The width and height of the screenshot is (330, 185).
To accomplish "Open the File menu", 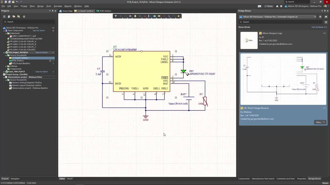I will pos(3,6).
